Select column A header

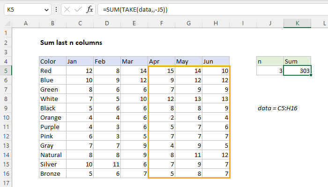(x=25, y=23)
